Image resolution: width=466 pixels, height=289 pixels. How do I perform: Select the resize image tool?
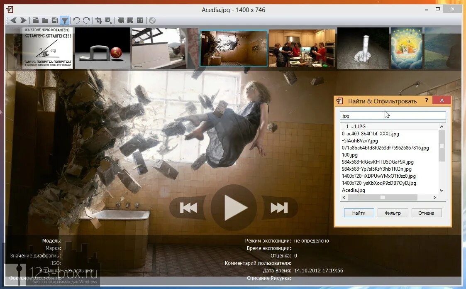(x=108, y=20)
